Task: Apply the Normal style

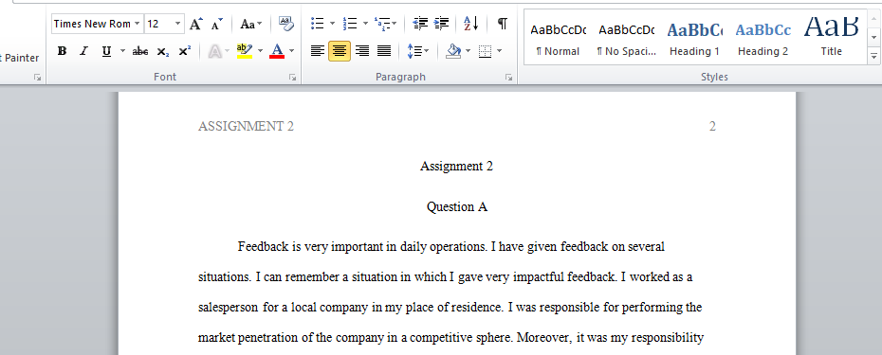Action: tap(558, 38)
